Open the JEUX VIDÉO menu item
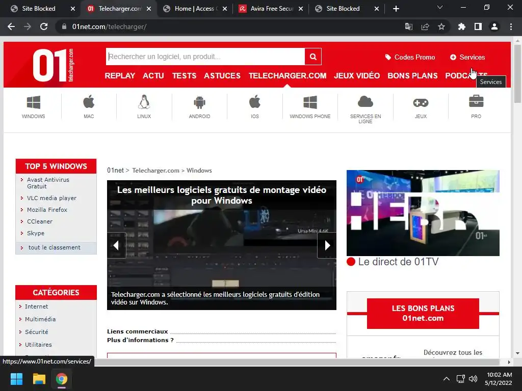This screenshot has width=522, height=391. tap(357, 76)
